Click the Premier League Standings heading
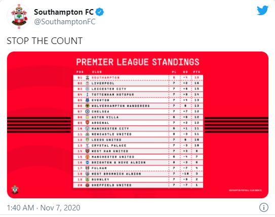The height and width of the screenshot is (217, 275). coord(138,62)
